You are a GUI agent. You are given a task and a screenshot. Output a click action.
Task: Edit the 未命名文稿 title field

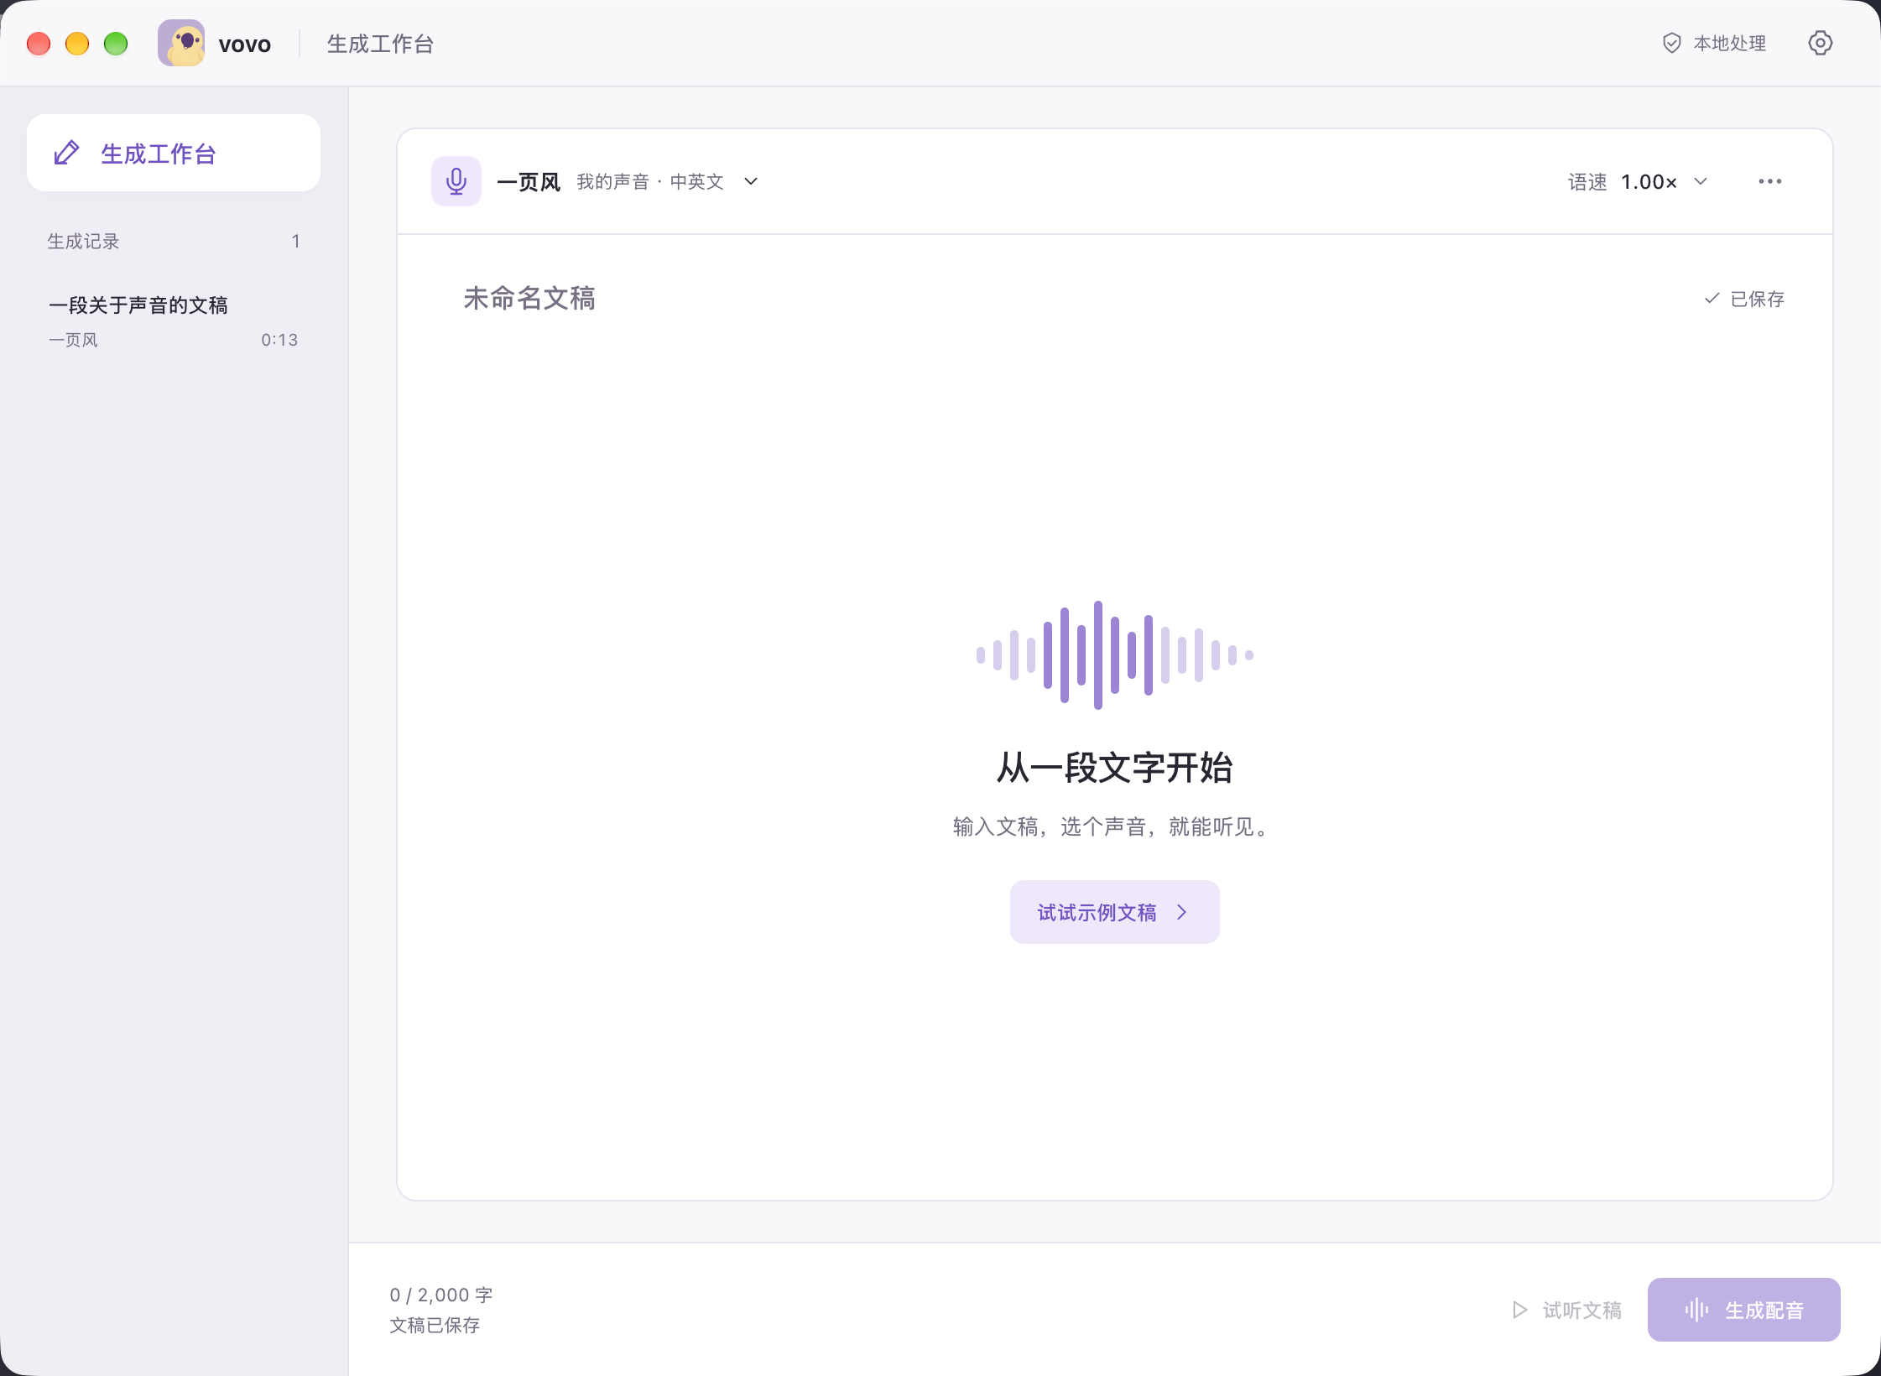pyautogui.click(x=529, y=298)
